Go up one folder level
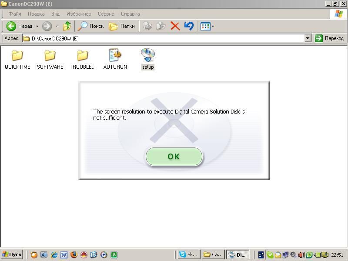The image size is (348, 261). coord(67,26)
